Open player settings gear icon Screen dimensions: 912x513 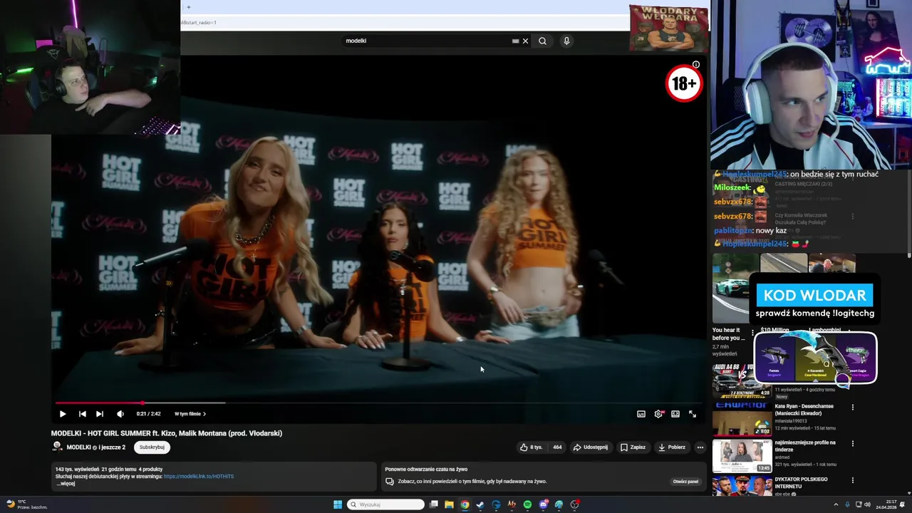click(x=658, y=414)
